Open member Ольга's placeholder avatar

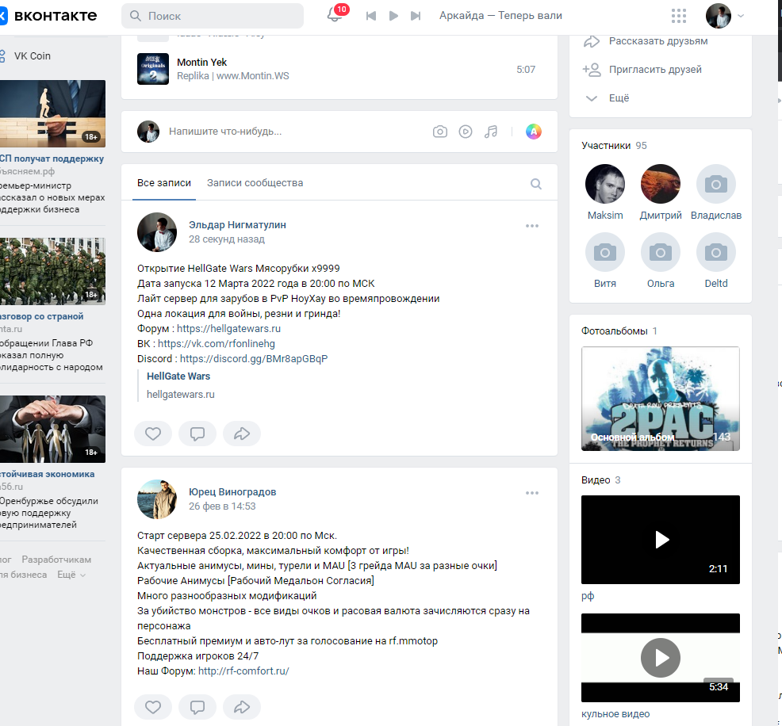661,252
